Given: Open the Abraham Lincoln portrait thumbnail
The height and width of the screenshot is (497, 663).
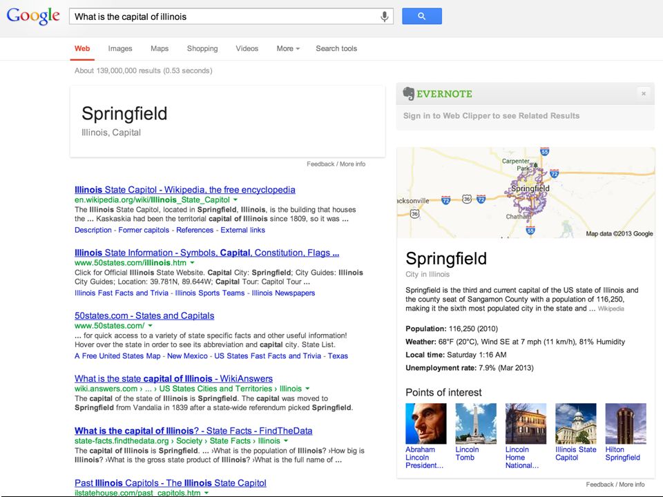Looking at the screenshot, I should [x=426, y=423].
